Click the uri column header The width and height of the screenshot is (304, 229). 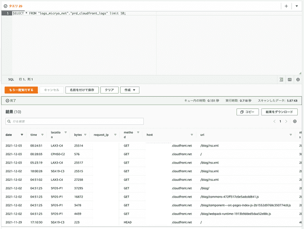pyautogui.click(x=202, y=135)
